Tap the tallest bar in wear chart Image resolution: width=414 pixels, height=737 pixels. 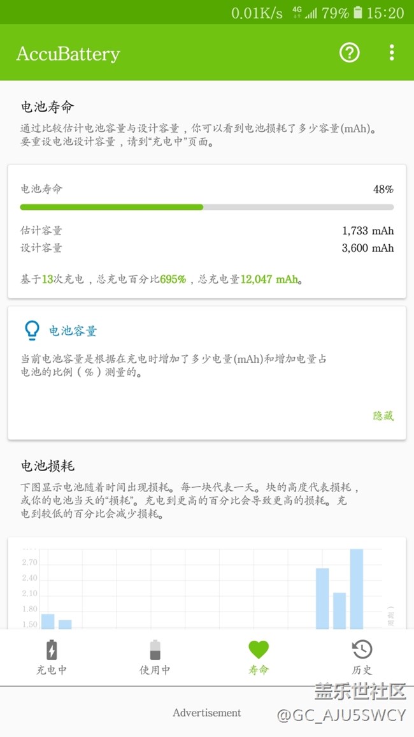357,588
